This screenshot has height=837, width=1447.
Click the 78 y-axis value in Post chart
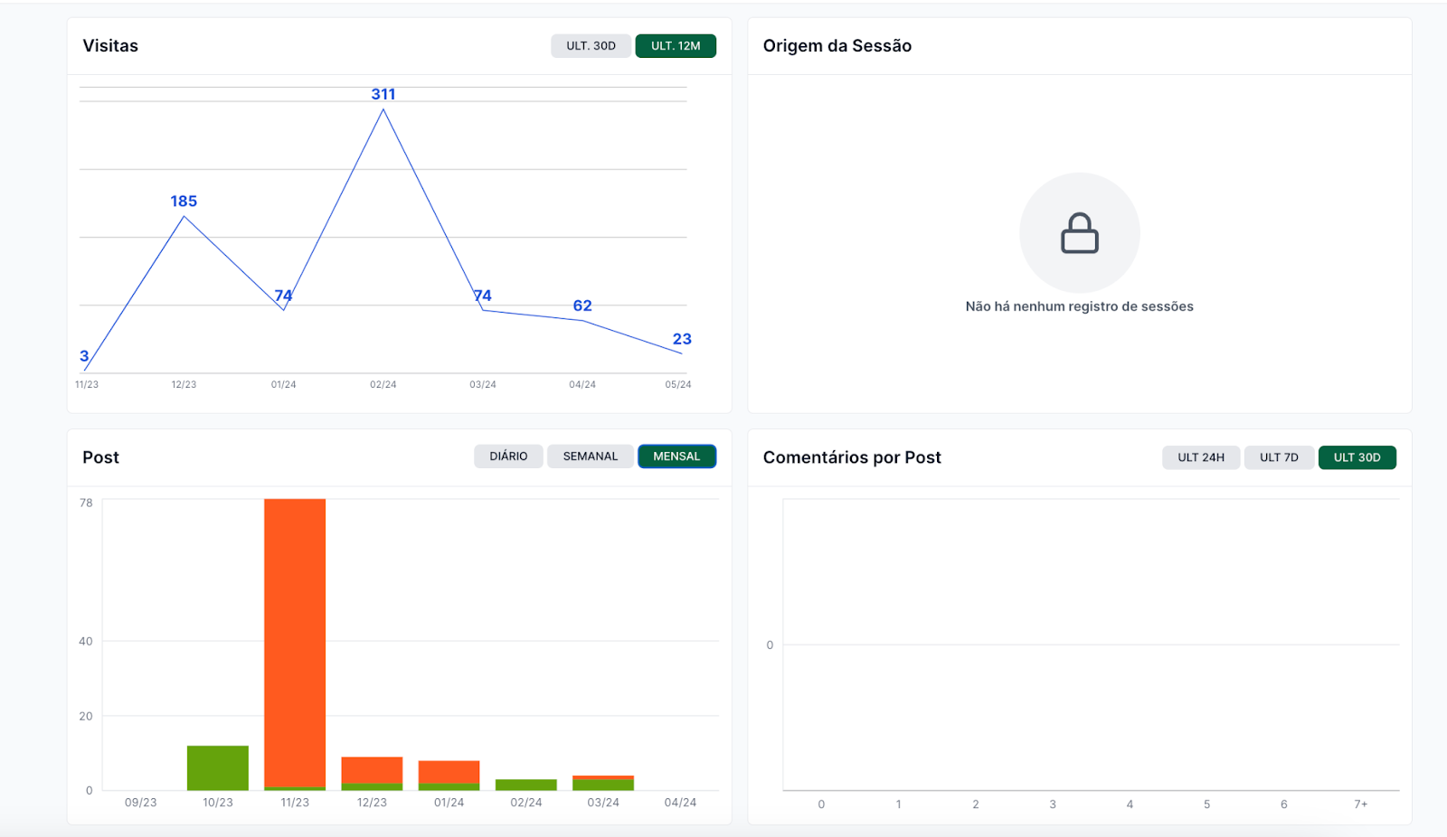click(x=86, y=503)
